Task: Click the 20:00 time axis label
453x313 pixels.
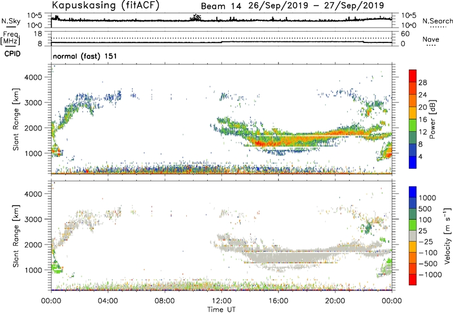Action: click(335, 301)
